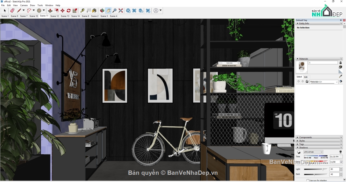Activate the Paint Bucket tool

94,11
